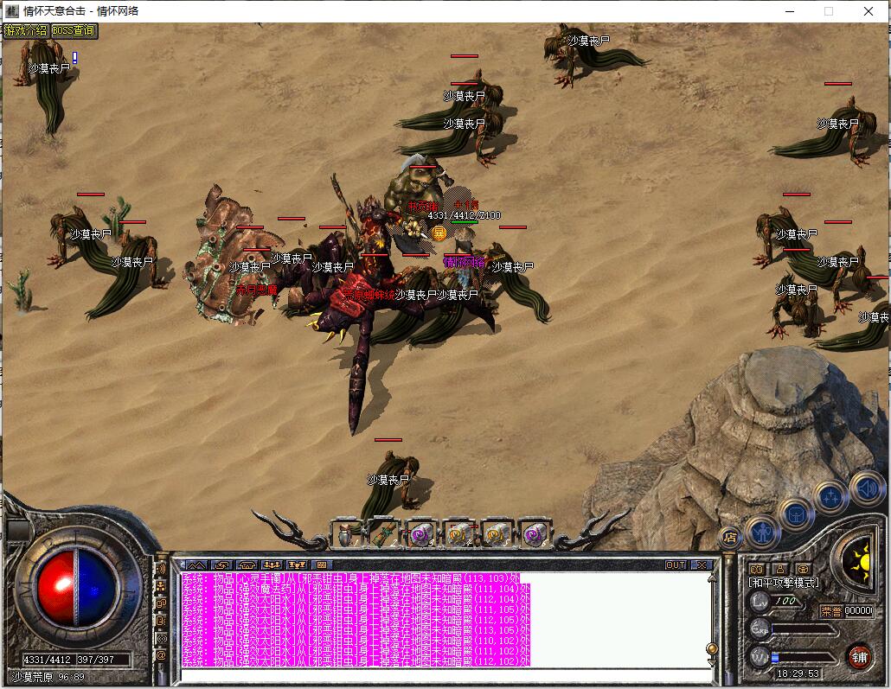The image size is (891, 689).
Task: Toggle the fourth side chat channel icon
Action: [x=162, y=620]
